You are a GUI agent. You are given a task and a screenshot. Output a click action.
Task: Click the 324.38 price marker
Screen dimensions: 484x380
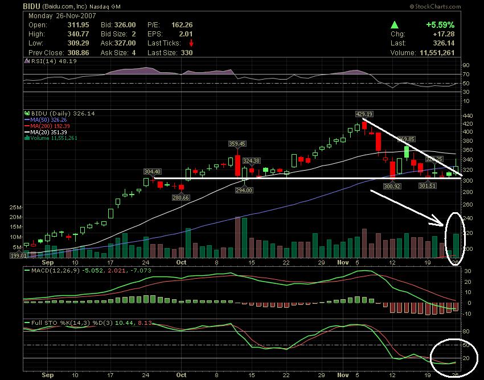tap(251, 160)
